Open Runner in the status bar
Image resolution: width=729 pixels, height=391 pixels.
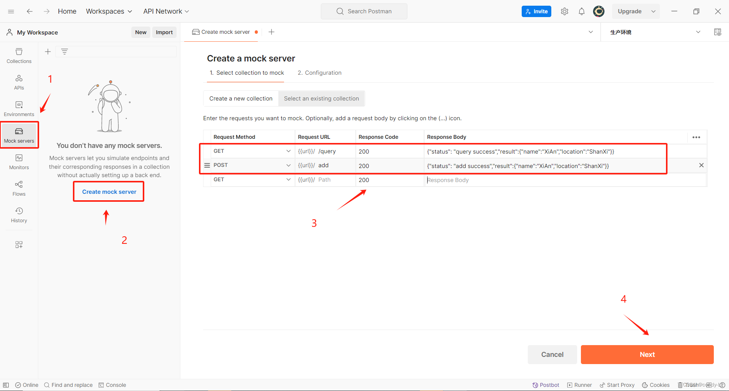coord(579,385)
